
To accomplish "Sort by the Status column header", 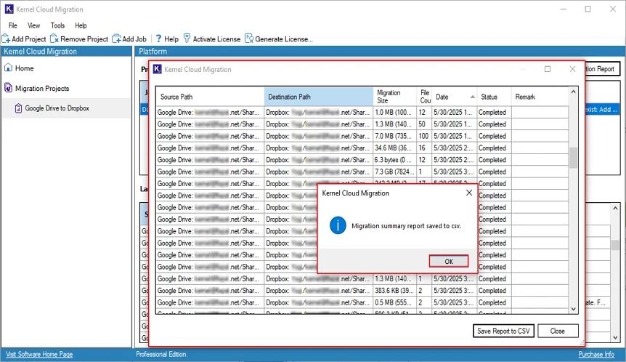I will tap(495, 97).
